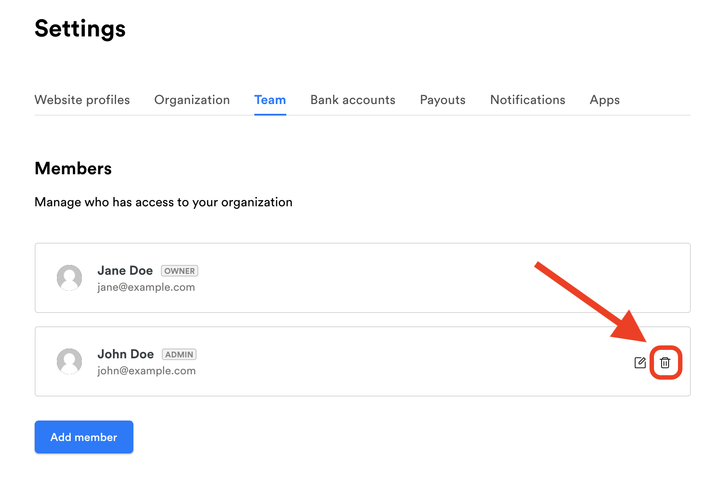Select the Jane Doe name

[125, 270]
